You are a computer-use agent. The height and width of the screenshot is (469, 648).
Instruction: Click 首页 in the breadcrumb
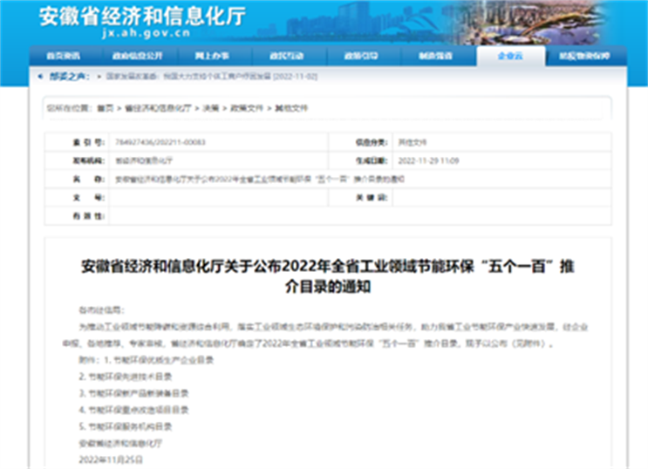pos(106,107)
